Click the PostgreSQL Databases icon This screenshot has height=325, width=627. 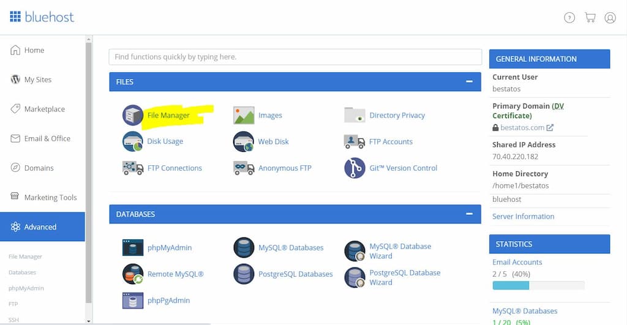(x=244, y=274)
